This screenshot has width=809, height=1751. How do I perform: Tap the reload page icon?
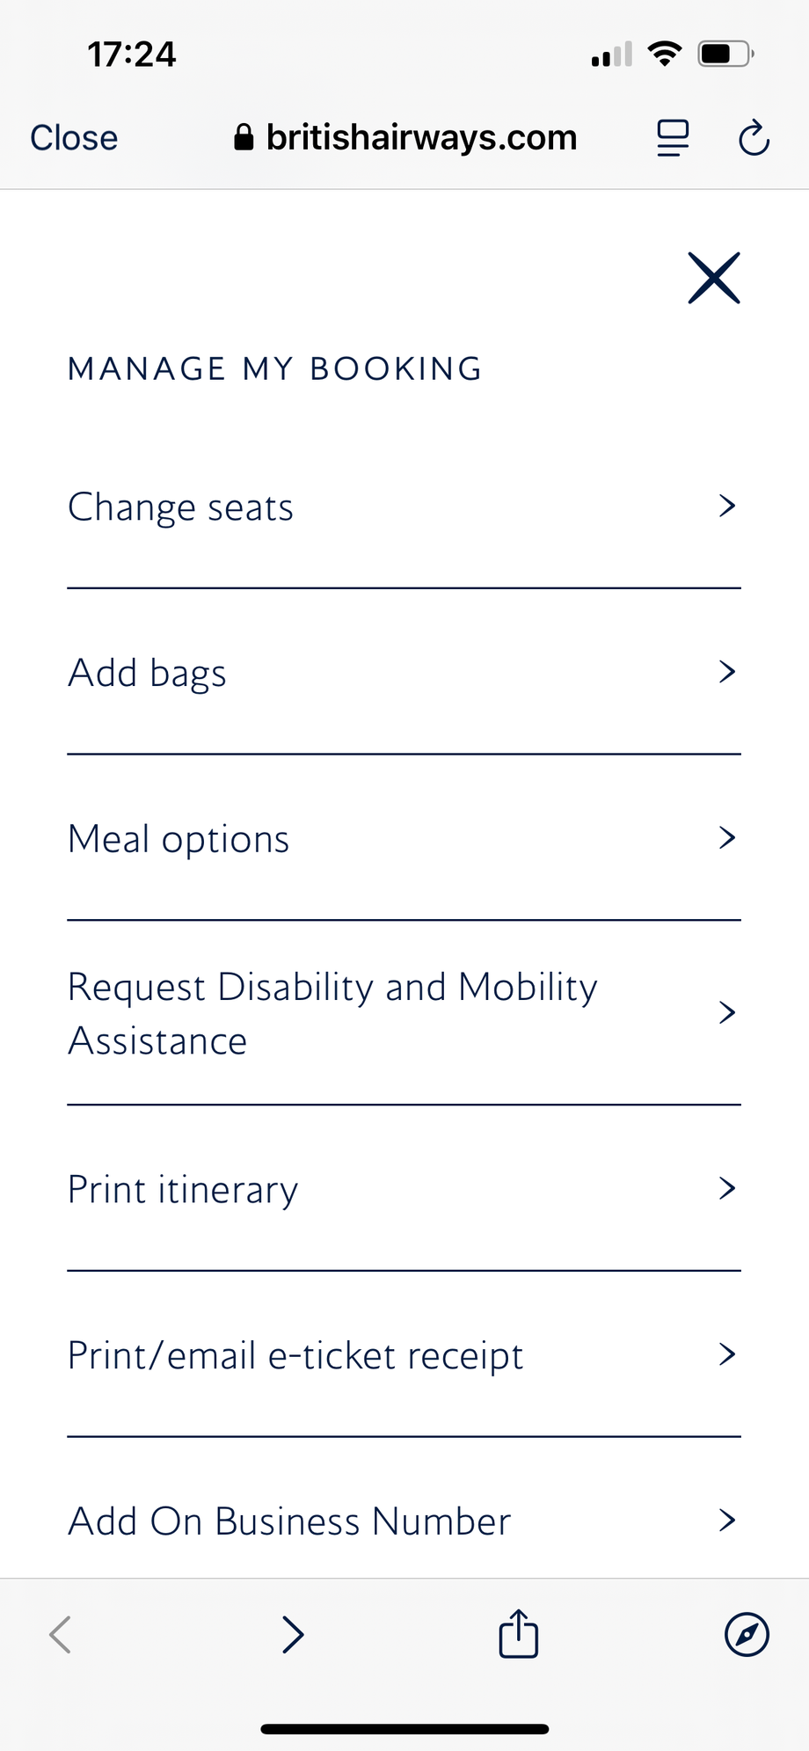pyautogui.click(x=754, y=138)
